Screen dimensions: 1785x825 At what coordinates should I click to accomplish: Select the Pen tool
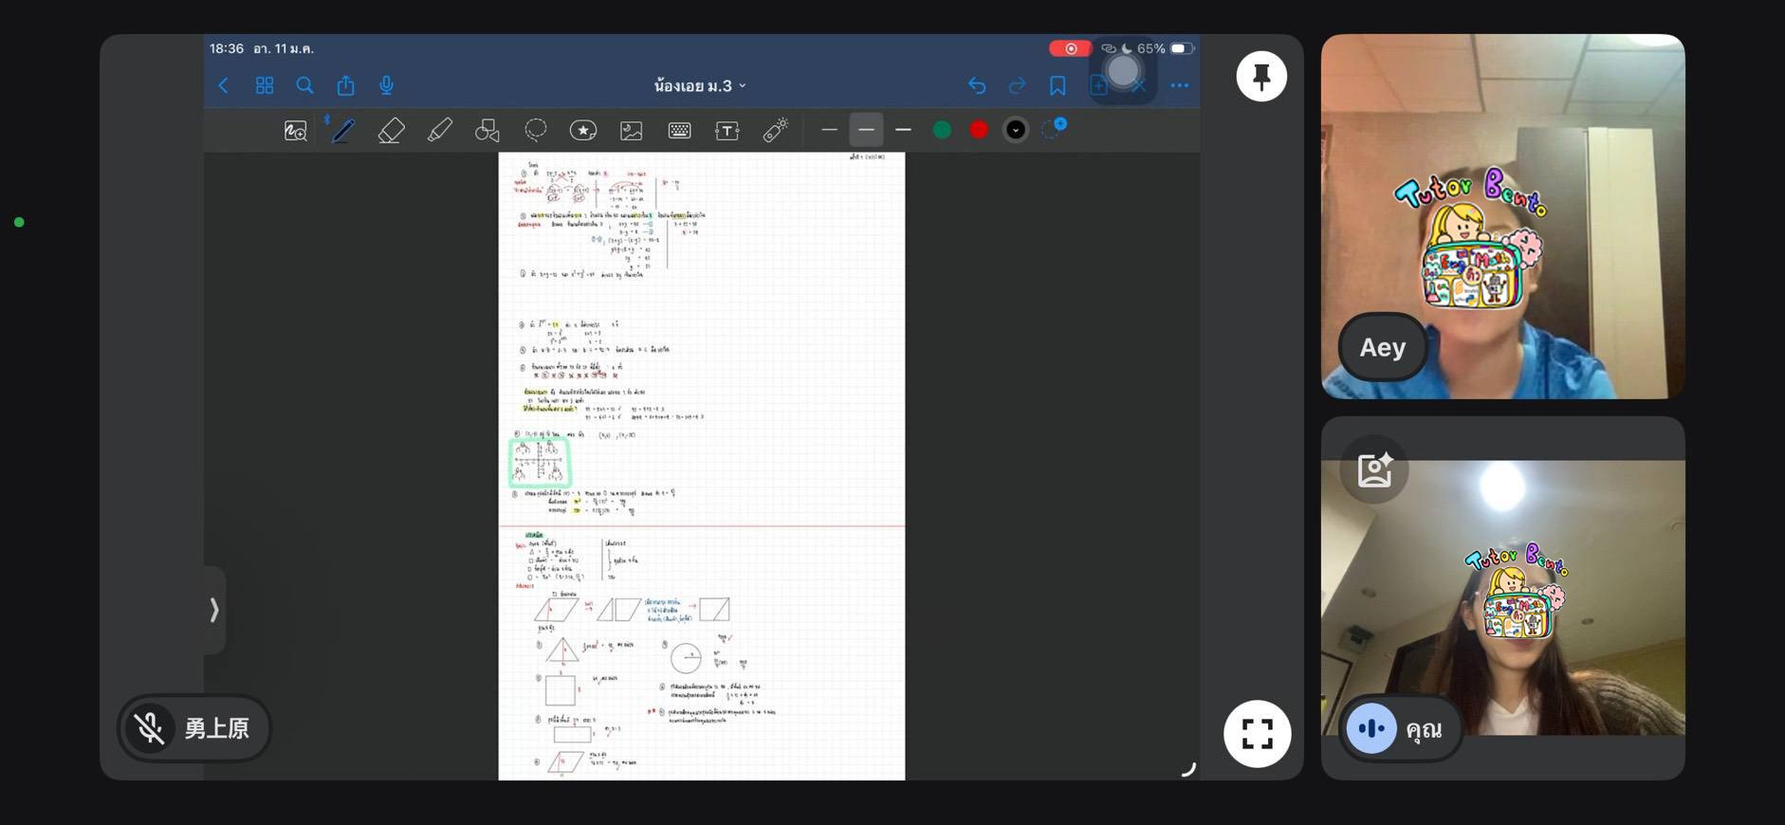pyautogui.click(x=342, y=131)
